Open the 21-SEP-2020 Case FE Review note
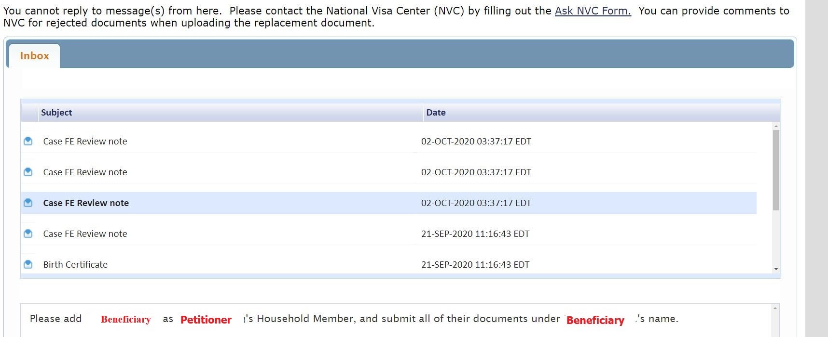828x337 pixels. 85,233
